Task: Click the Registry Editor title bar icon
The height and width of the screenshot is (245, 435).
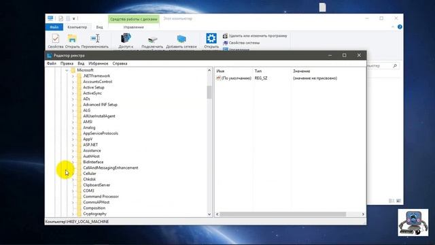Action: coord(50,56)
